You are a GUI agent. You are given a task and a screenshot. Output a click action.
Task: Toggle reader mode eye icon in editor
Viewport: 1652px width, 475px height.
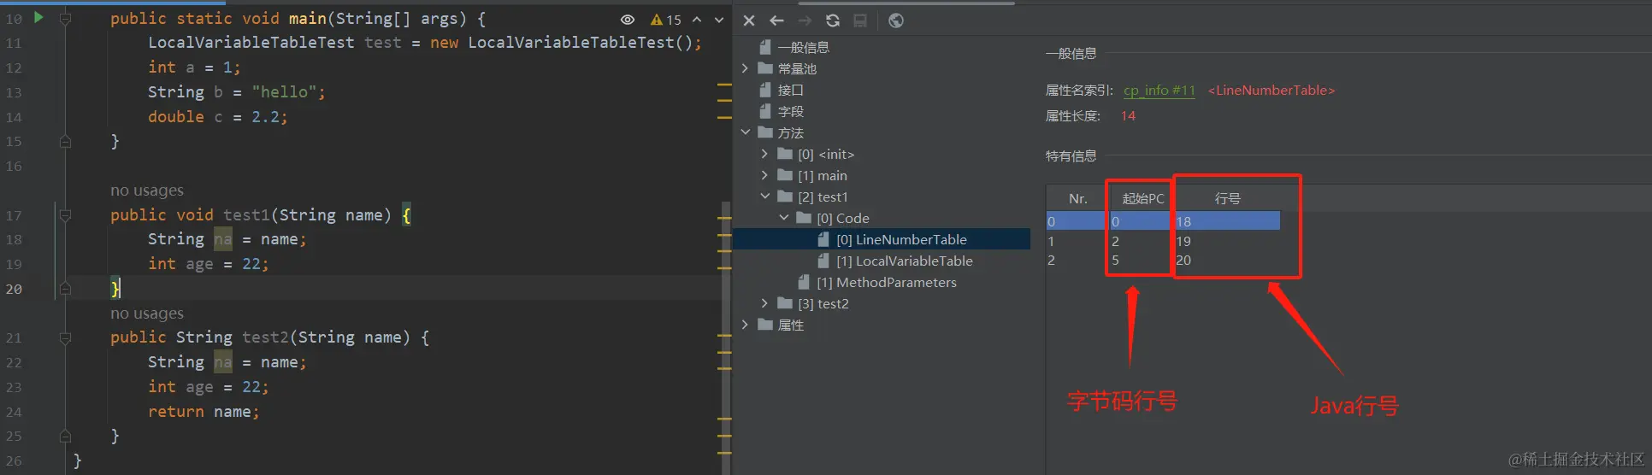point(628,20)
